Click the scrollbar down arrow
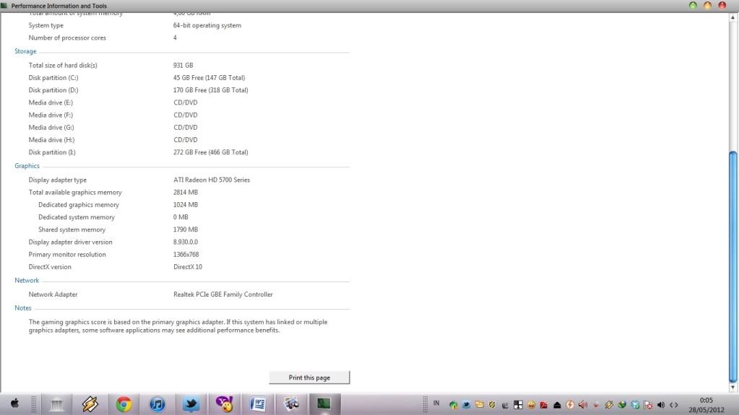739x415 pixels. [x=733, y=388]
